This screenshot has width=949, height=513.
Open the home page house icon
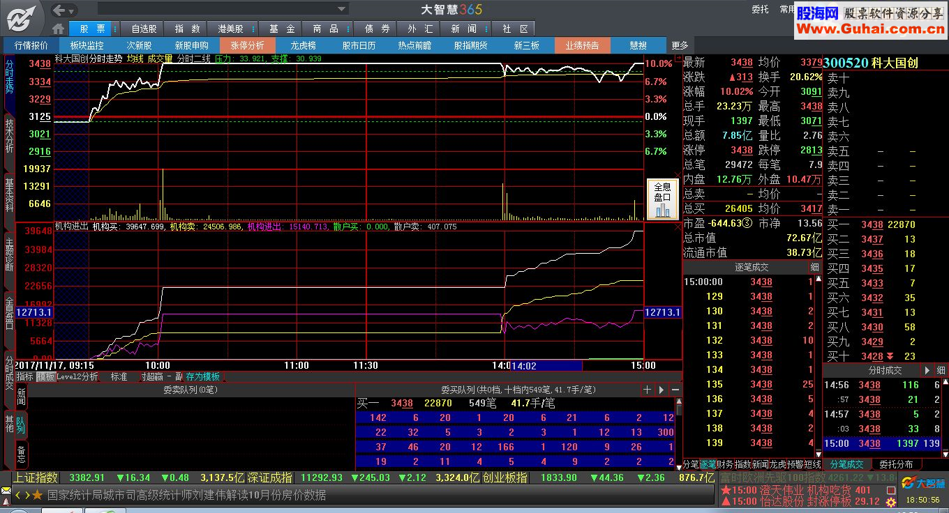(x=59, y=29)
